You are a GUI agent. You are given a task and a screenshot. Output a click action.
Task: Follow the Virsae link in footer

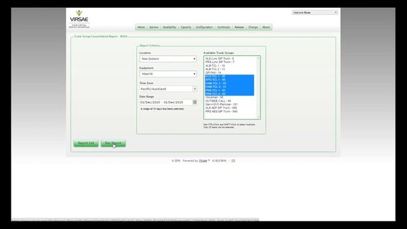[x=203, y=161]
